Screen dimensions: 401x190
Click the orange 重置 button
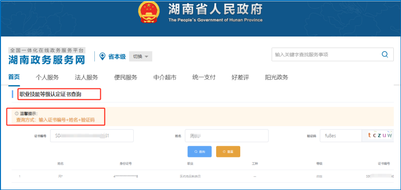point(228,152)
